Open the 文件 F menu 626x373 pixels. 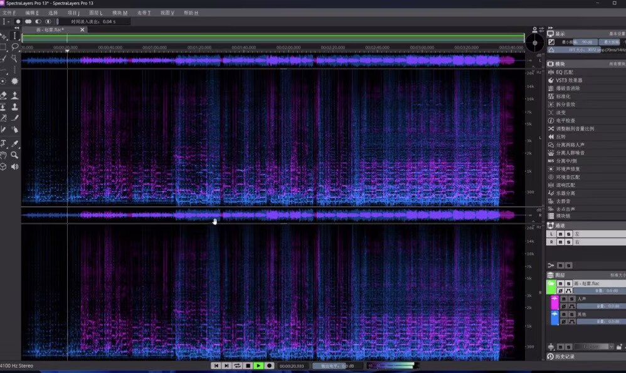point(9,13)
